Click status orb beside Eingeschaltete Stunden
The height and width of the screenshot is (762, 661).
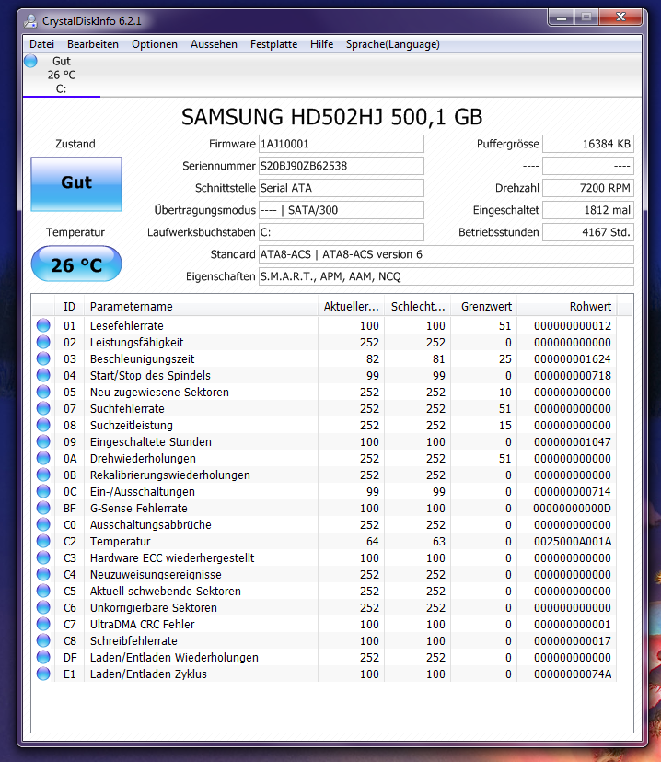point(43,441)
